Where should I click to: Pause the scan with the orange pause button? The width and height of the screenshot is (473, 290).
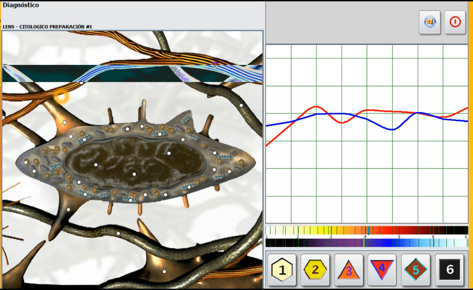tap(429, 22)
